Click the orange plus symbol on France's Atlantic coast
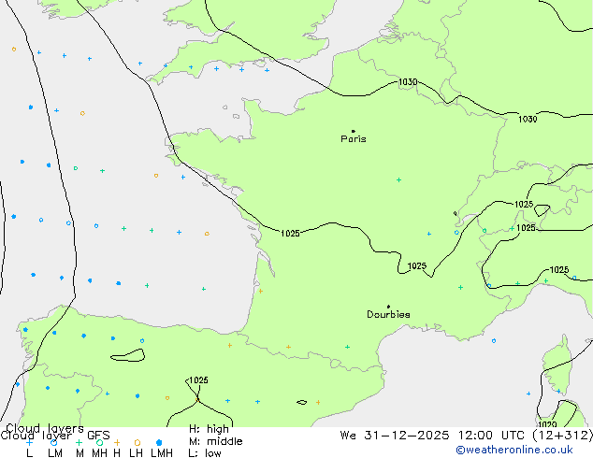593x458 pixels. (x=260, y=291)
